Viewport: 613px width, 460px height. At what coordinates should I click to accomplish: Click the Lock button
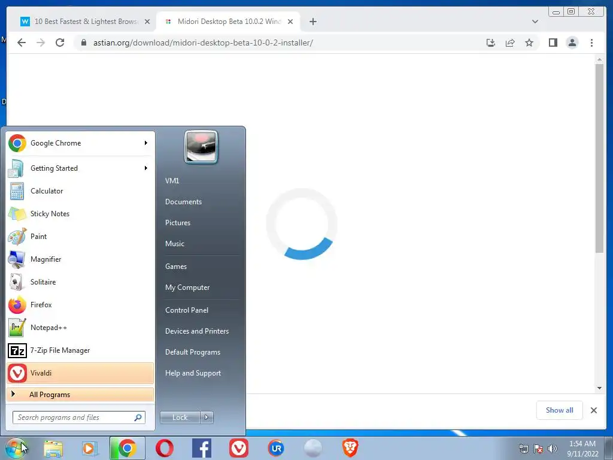[x=180, y=417]
